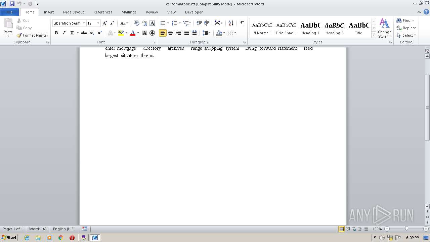The height and width of the screenshot is (242, 430).
Task: Toggle Italic formatting
Action: click(64, 33)
